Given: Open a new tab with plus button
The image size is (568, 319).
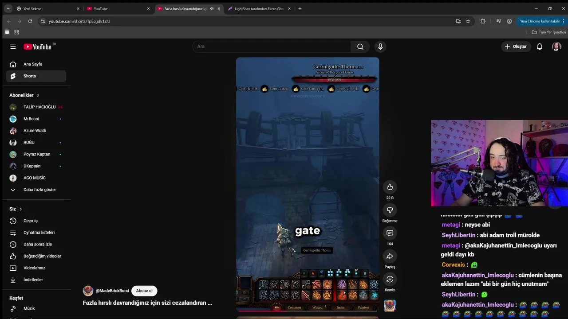Looking at the screenshot, I should [300, 8].
